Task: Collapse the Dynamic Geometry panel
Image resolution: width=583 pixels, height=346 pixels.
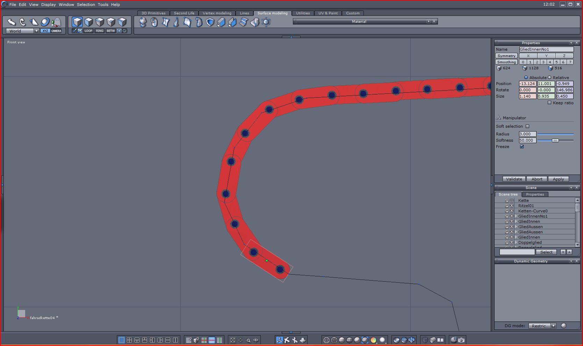Action: pos(571,261)
